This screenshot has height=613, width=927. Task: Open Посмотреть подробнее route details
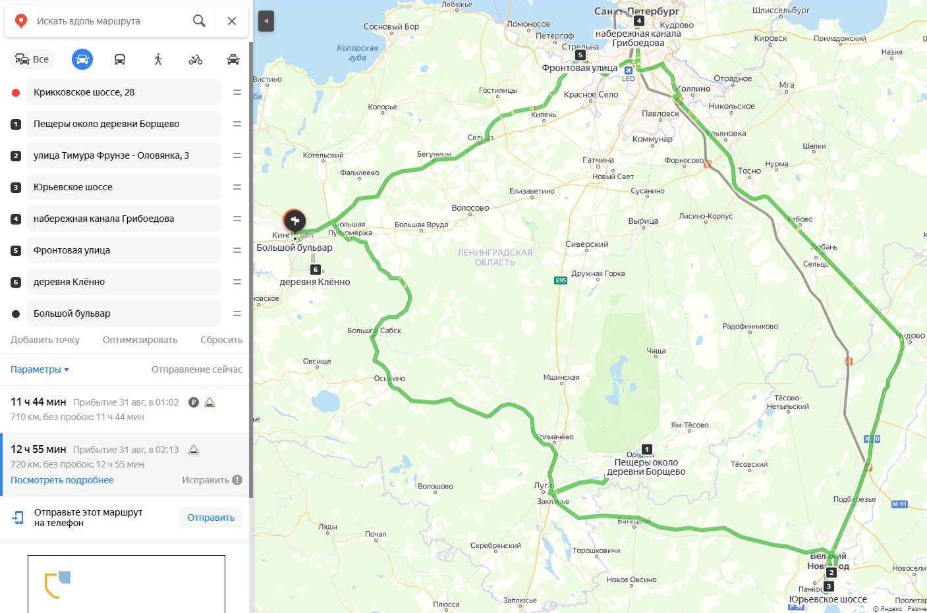pyautogui.click(x=62, y=480)
